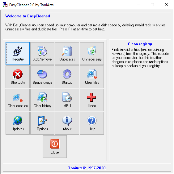This screenshot has width=174, height=174.
Task: Click the EasyCleaner title bar app icon
Action: [x=5, y=5]
